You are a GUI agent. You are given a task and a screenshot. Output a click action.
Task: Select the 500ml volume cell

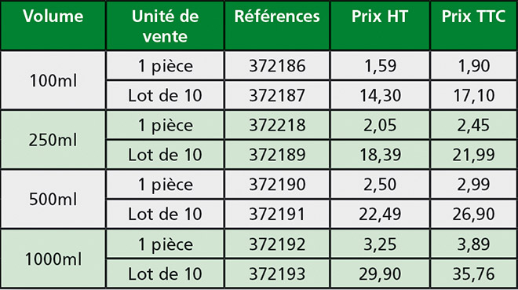pos(53,199)
